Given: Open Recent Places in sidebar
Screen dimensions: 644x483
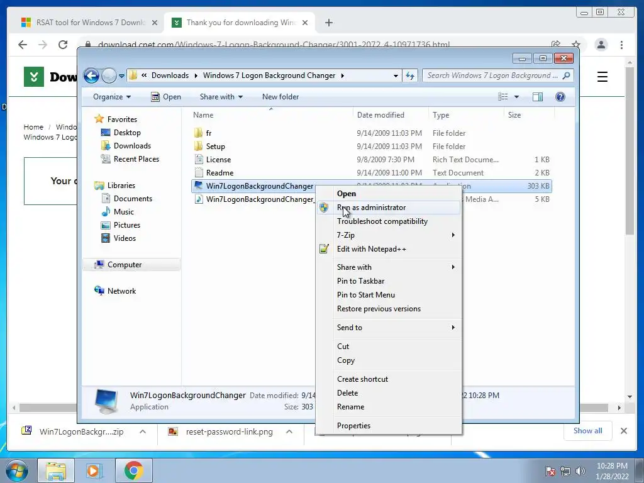Looking at the screenshot, I should tap(136, 159).
